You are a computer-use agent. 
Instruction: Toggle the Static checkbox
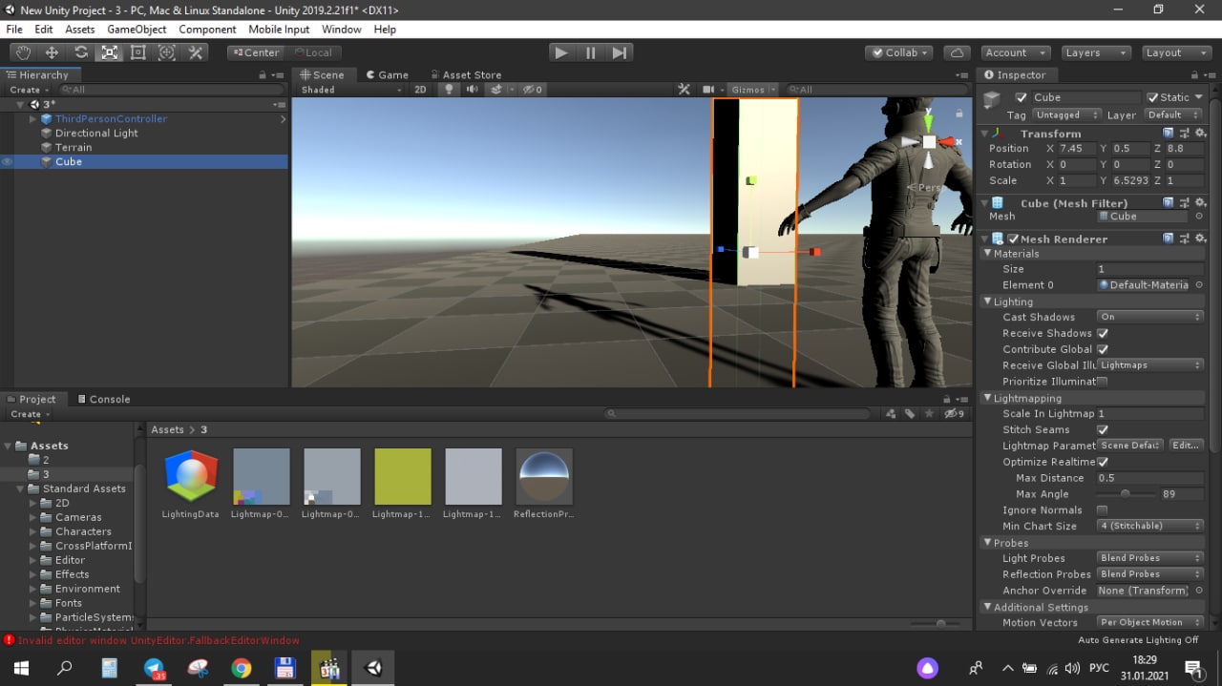click(1153, 97)
